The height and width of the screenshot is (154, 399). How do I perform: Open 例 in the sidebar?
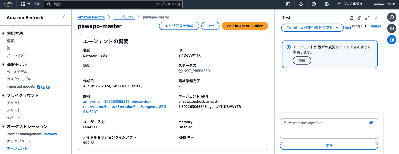[x=8, y=48]
